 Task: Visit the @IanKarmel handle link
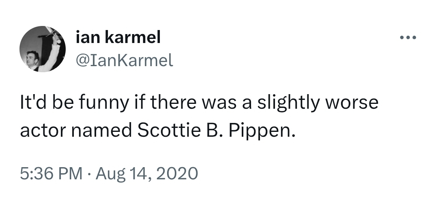click(x=125, y=60)
